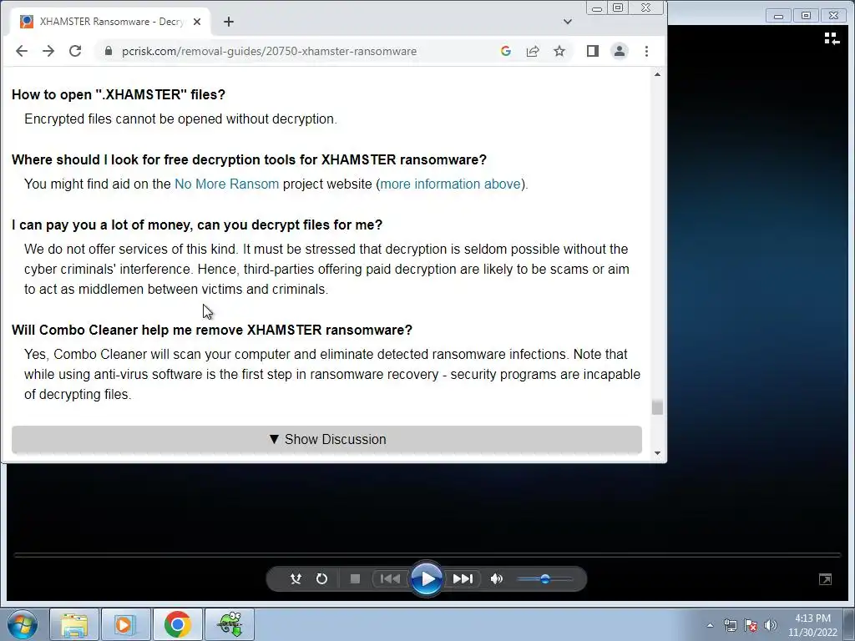Toggle shuffle in Media Player
Viewport: 855px width, 641px height.
(x=296, y=579)
